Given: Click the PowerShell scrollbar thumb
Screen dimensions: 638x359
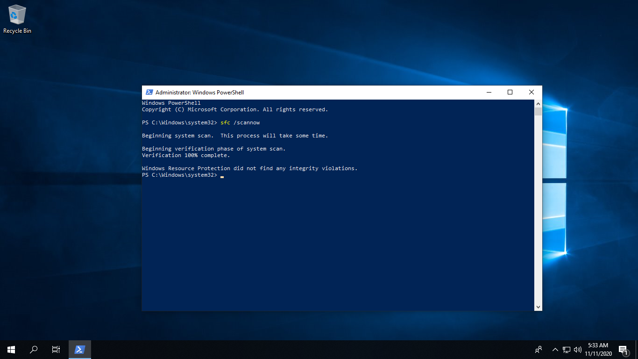Looking at the screenshot, I should tap(538, 111).
